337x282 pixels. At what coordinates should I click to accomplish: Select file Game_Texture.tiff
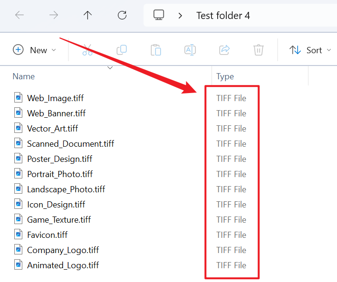click(x=59, y=220)
